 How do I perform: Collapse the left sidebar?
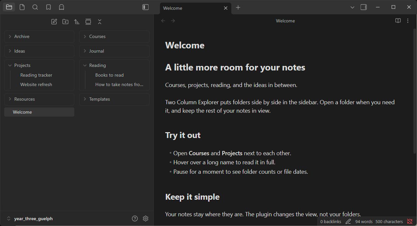click(146, 7)
